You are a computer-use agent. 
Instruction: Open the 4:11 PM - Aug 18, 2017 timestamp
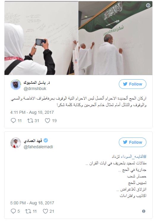coord(32,112)
